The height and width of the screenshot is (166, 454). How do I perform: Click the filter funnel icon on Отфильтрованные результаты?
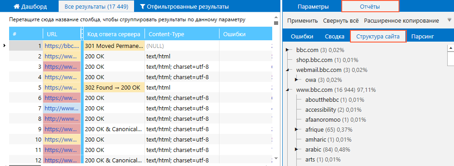click(142, 6)
